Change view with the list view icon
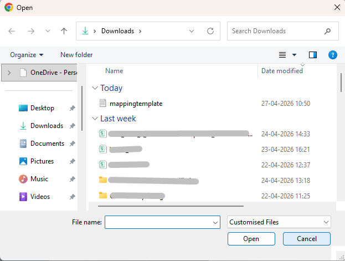The width and height of the screenshot is (345, 261). pyautogui.click(x=282, y=55)
